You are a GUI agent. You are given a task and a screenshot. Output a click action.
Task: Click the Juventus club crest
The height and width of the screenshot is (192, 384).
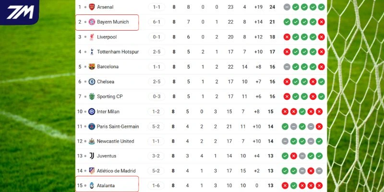(92, 156)
